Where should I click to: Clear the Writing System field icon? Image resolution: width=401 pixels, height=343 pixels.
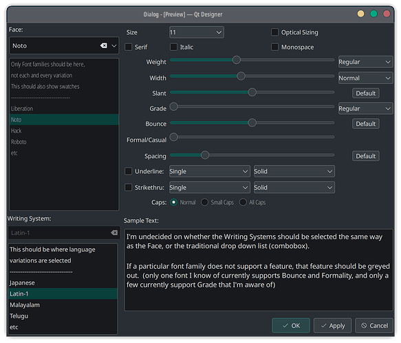114,232
